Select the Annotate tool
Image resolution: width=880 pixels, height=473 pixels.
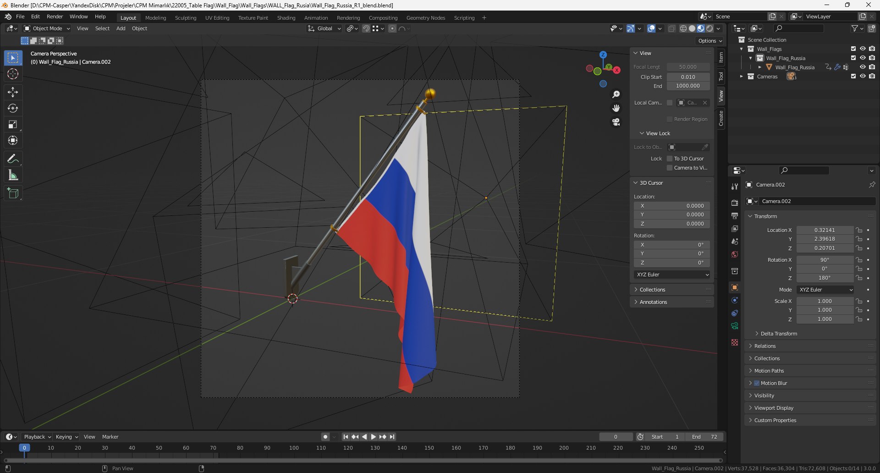[13, 159]
